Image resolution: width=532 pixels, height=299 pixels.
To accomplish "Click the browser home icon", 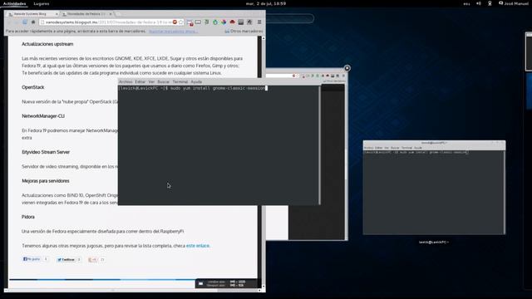I will [x=33, y=22].
